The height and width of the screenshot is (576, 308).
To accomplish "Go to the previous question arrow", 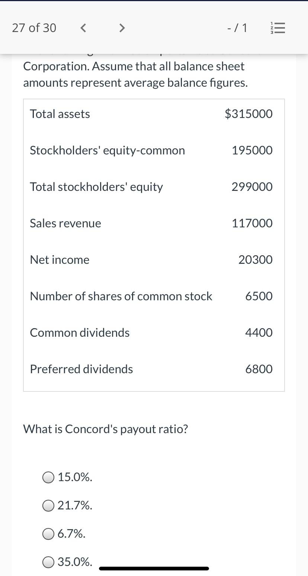I will (84, 28).
